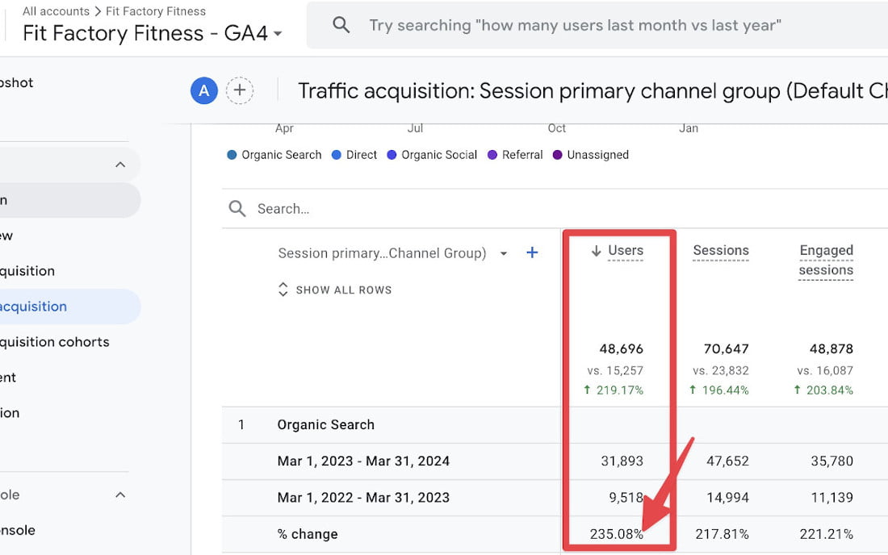The width and height of the screenshot is (888, 555).
Task: Select the blue 'A' comparison avatar icon
Action: (x=203, y=90)
